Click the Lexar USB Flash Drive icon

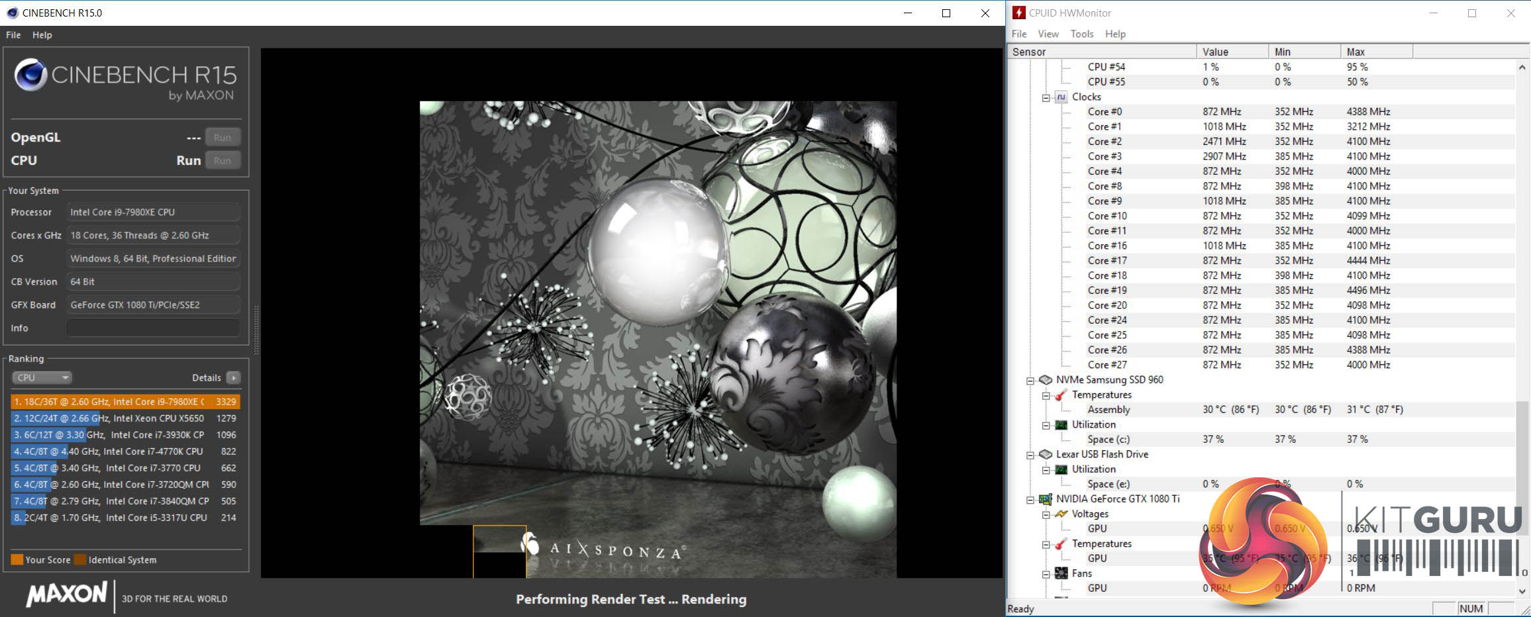(1046, 455)
